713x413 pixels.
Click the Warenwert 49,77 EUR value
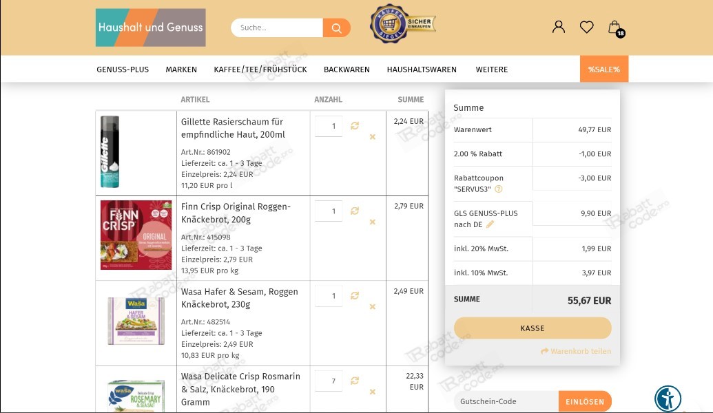(x=595, y=129)
